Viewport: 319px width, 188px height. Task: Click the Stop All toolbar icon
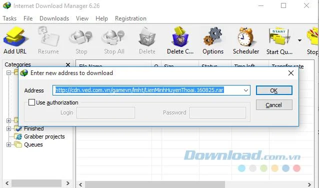click(x=113, y=37)
